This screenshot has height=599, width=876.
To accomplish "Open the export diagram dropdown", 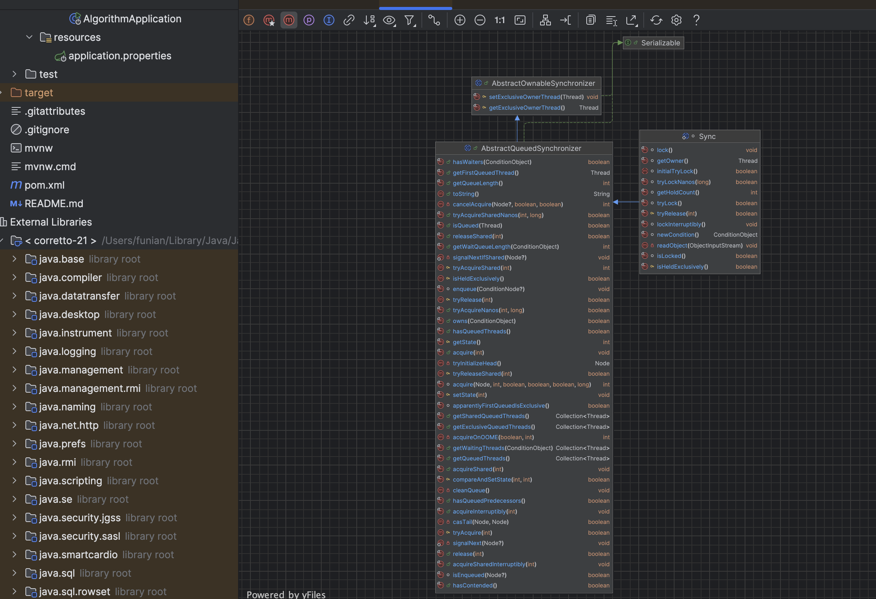I will (x=632, y=20).
